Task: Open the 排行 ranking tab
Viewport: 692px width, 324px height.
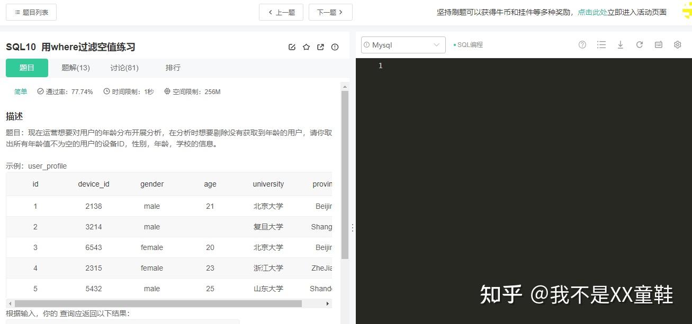Action: tap(173, 68)
